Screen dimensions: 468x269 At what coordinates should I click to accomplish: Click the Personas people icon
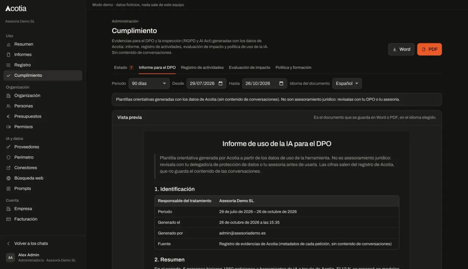[x=8, y=106]
